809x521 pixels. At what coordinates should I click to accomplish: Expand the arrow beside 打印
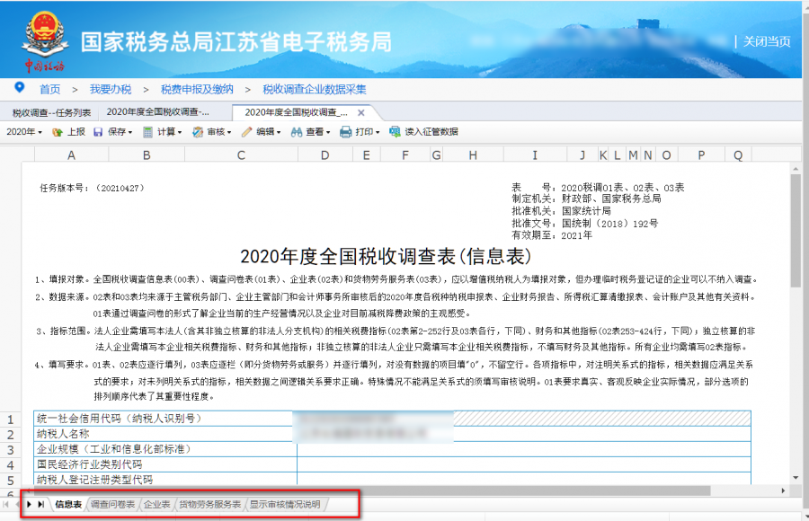pyautogui.click(x=378, y=133)
